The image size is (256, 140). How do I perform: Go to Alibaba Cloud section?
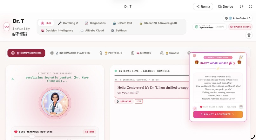click(92, 30)
